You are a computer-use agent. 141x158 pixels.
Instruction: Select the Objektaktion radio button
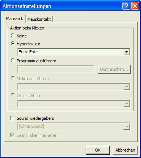click(13, 95)
